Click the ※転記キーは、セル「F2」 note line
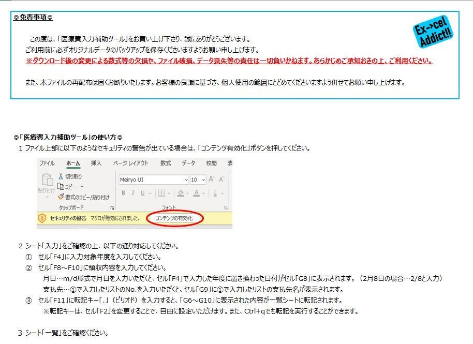Image resolution: width=473 pixels, height=344 pixels. click(x=201, y=311)
